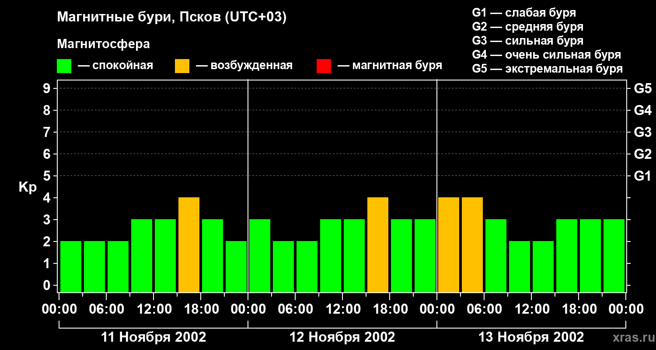Click the 'Kp' axis label
The image size is (656, 350).
28,188
